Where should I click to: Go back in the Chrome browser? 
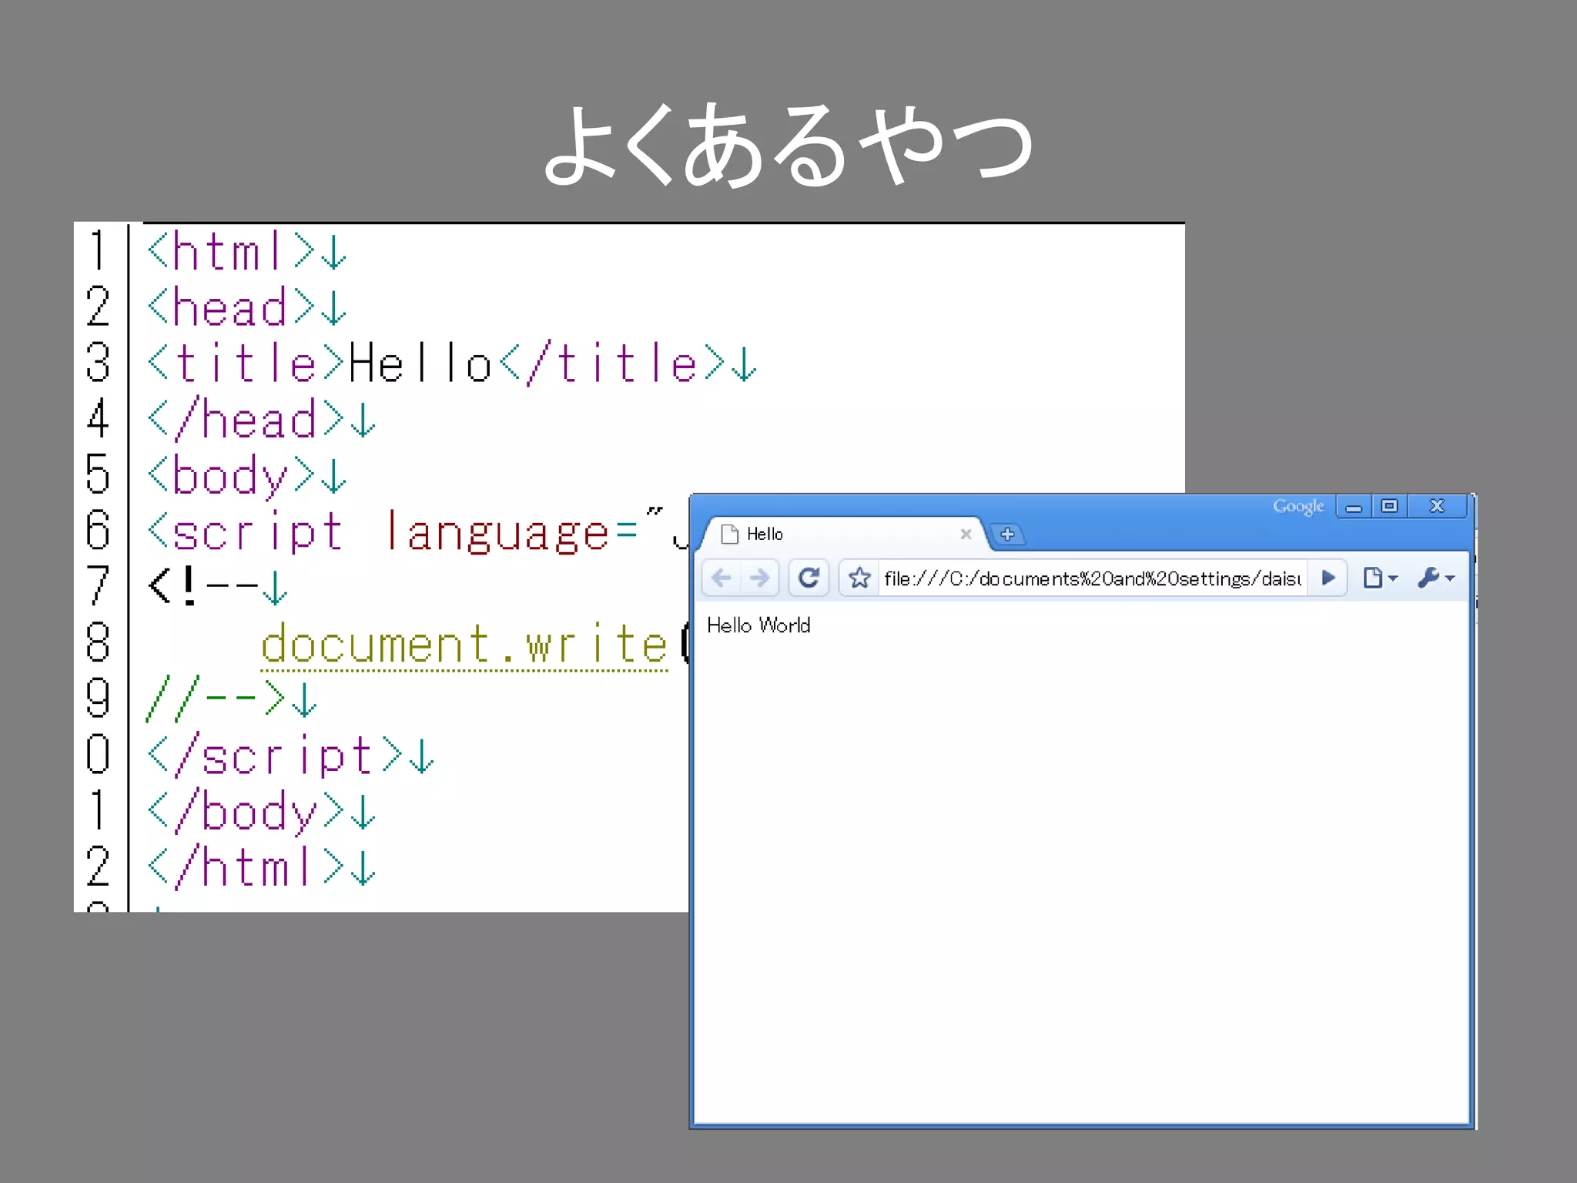(x=722, y=578)
